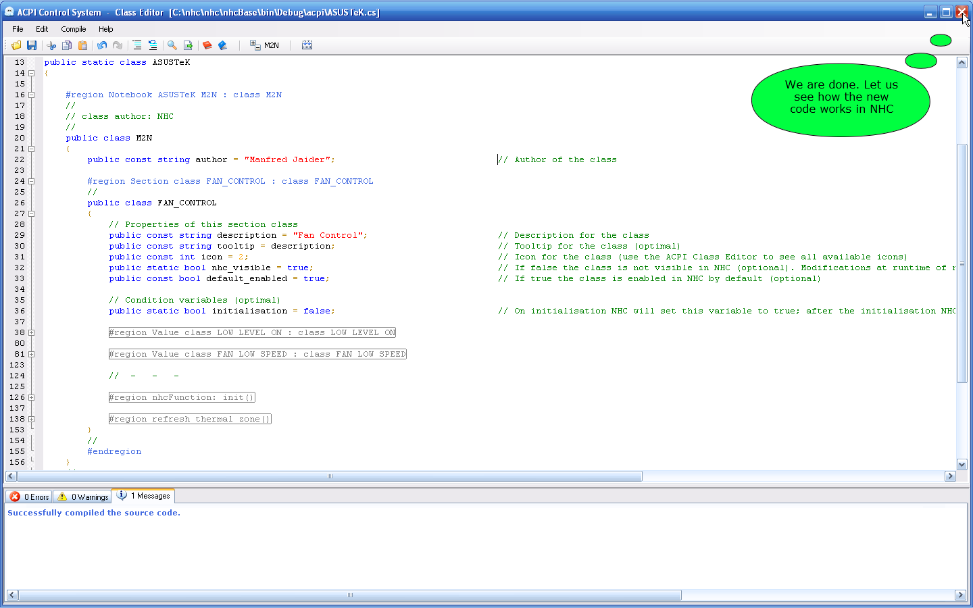The height and width of the screenshot is (608, 973).
Task: Select the 1 Messages tab
Action: click(x=144, y=496)
